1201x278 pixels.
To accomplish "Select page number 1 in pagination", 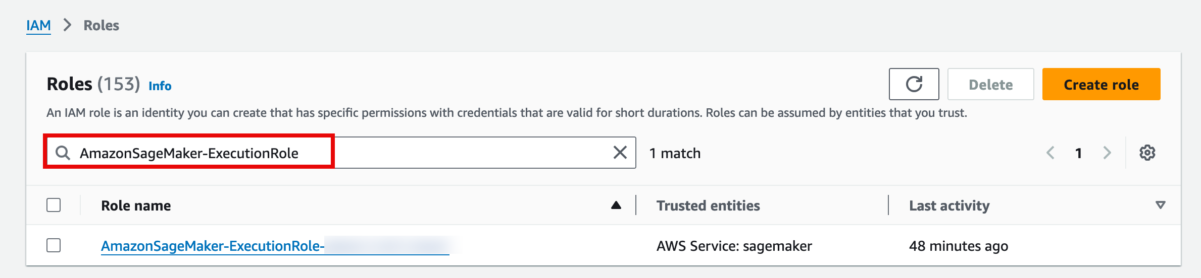I will point(1078,153).
